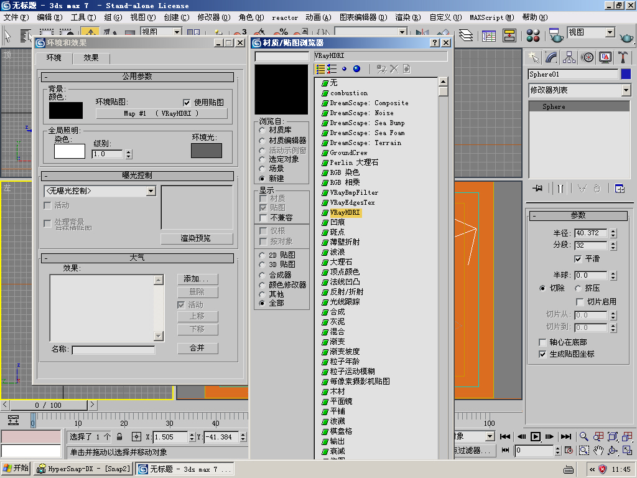This screenshot has width=637, height=478.
Task: Collapse the 大气 rollout
Action: [137, 258]
